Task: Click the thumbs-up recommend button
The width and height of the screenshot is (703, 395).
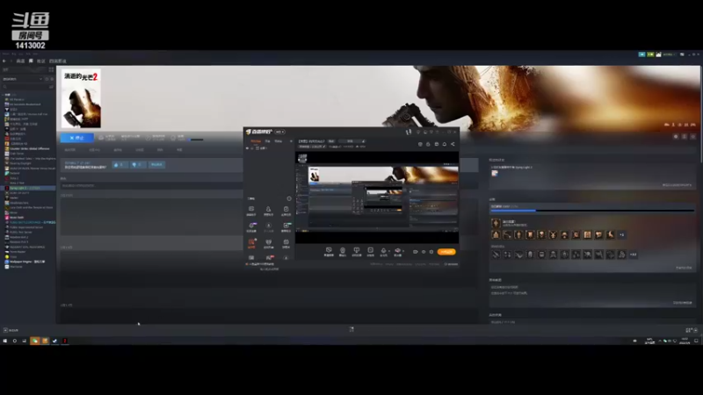Action: (120, 165)
